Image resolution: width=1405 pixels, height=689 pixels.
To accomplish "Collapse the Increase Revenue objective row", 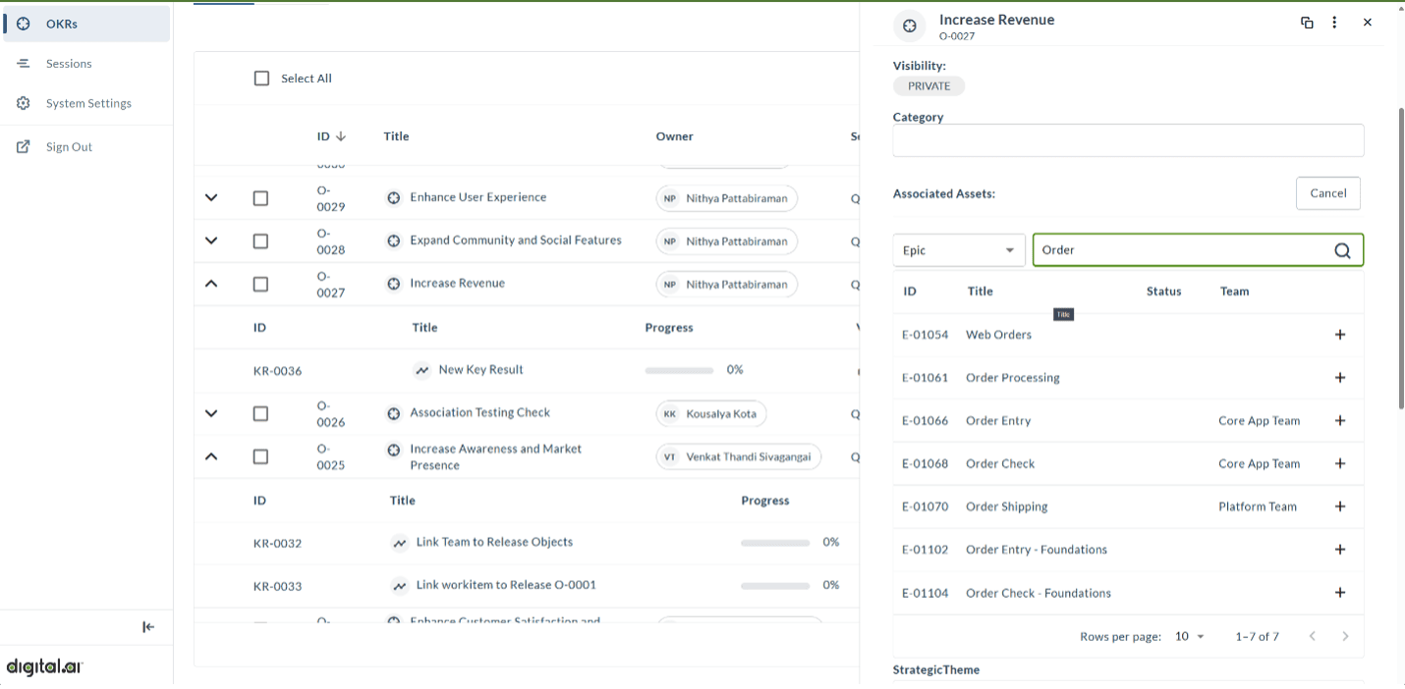I will pyautogui.click(x=211, y=285).
